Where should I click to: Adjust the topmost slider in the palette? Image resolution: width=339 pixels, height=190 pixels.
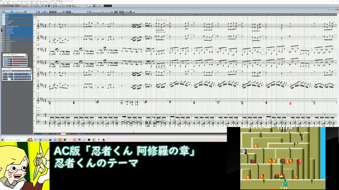(x=20, y=59)
